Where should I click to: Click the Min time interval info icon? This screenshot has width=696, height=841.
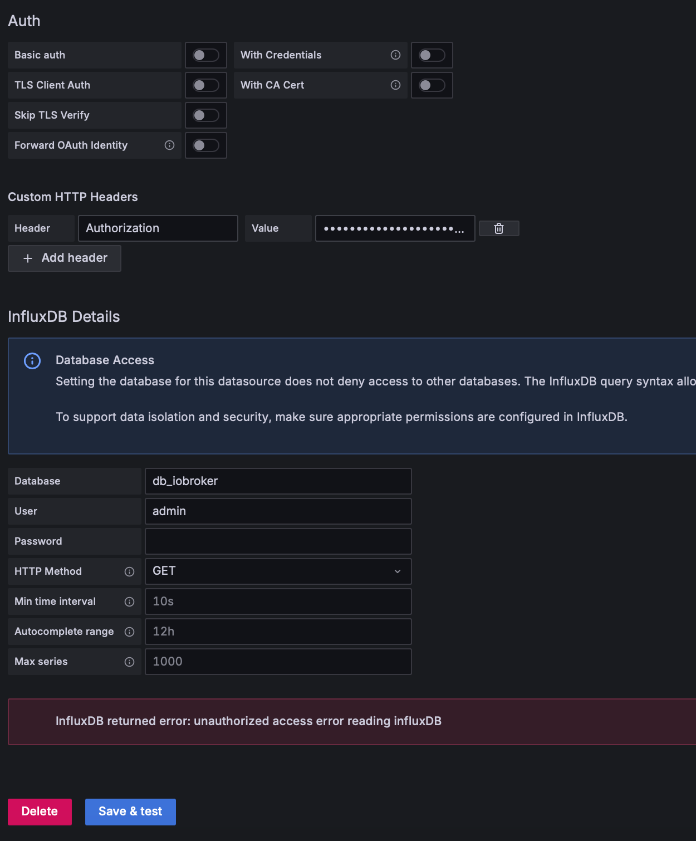pyautogui.click(x=129, y=602)
